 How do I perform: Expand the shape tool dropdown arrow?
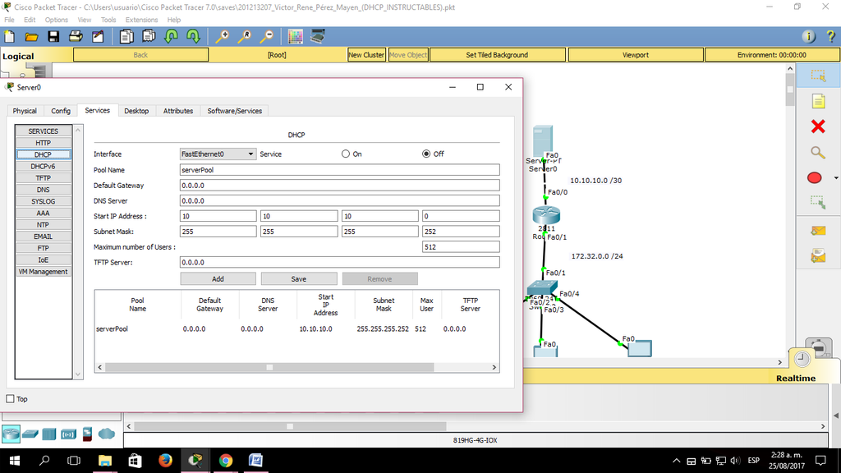click(835, 178)
